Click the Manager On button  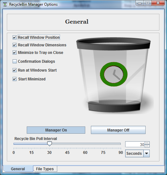(x=56, y=130)
